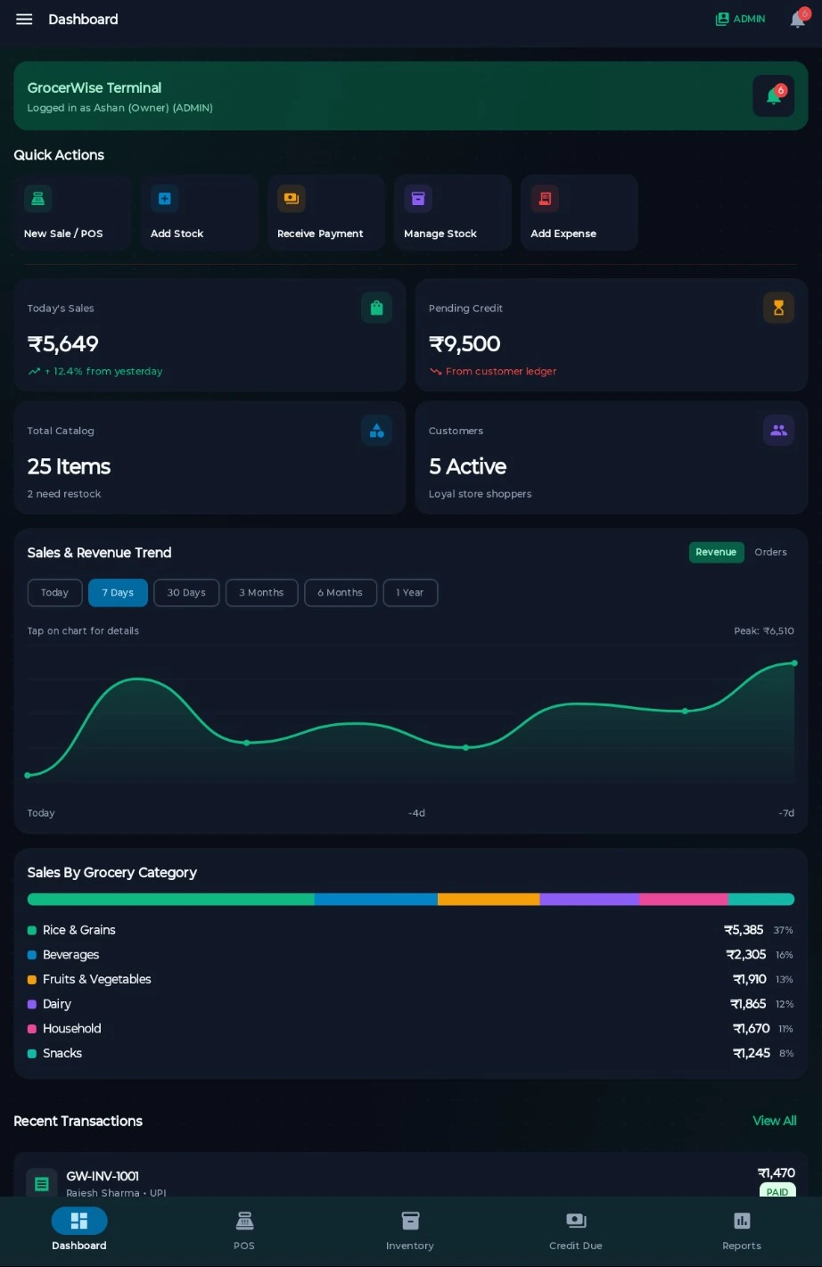822x1267 pixels.
Task: Switch chart to Revenue view
Action: pos(716,552)
